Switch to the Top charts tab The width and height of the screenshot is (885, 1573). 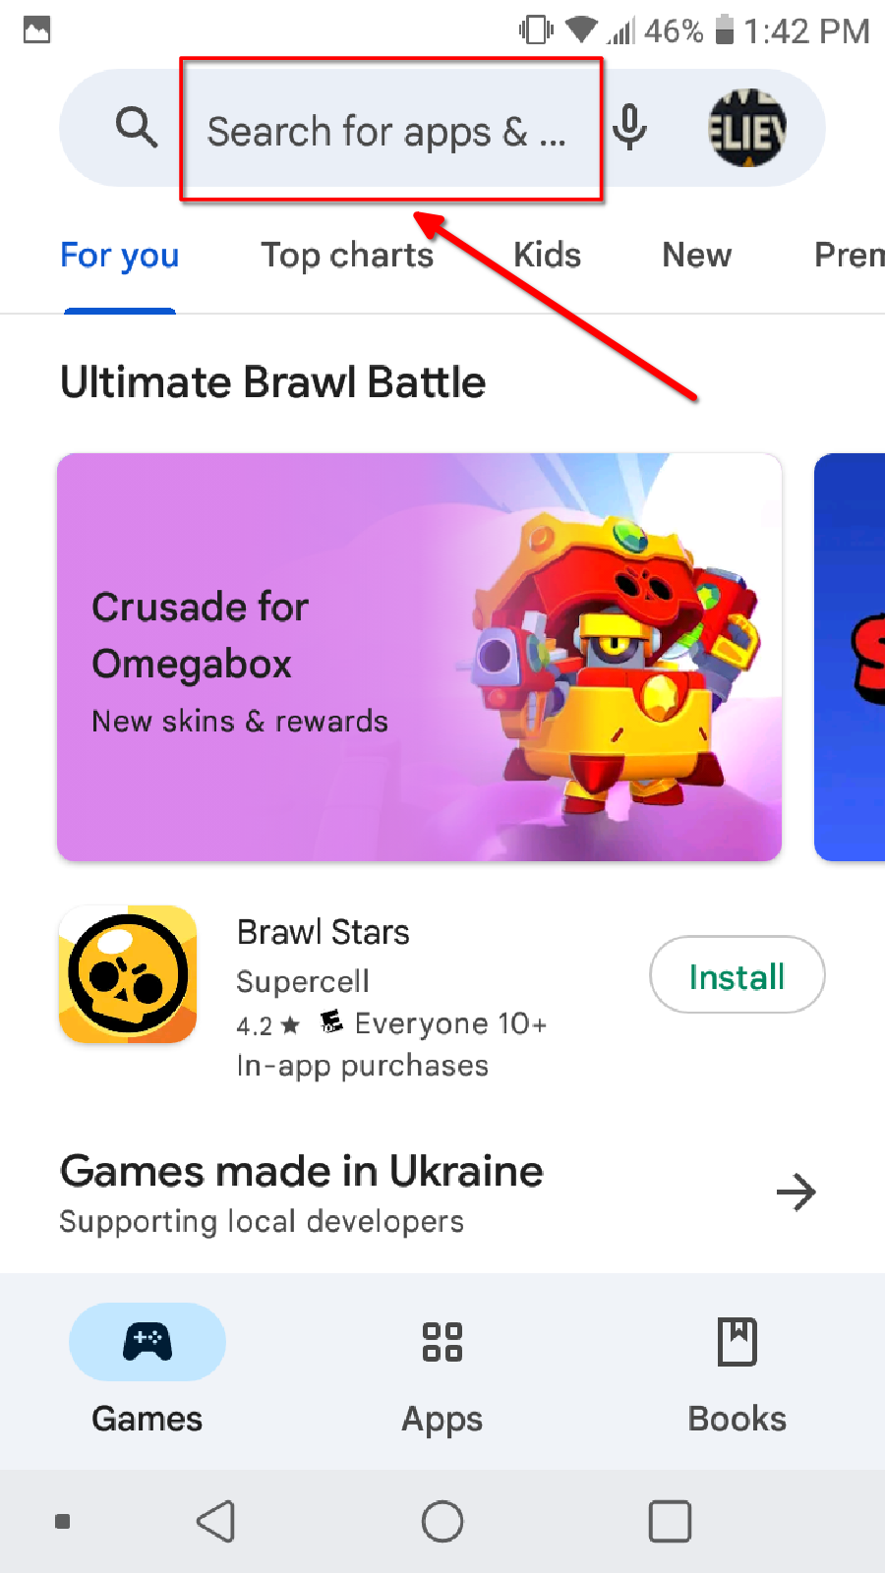click(x=347, y=256)
